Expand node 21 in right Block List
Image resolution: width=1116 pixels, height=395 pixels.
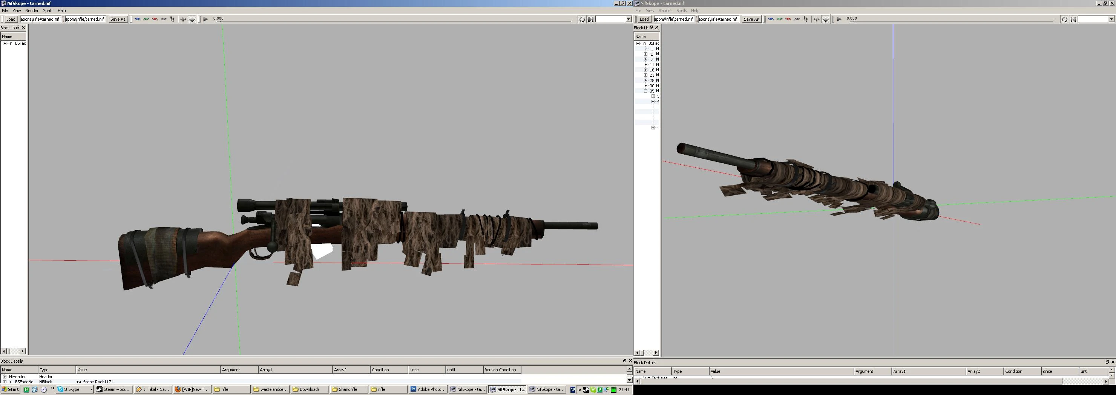tap(645, 75)
